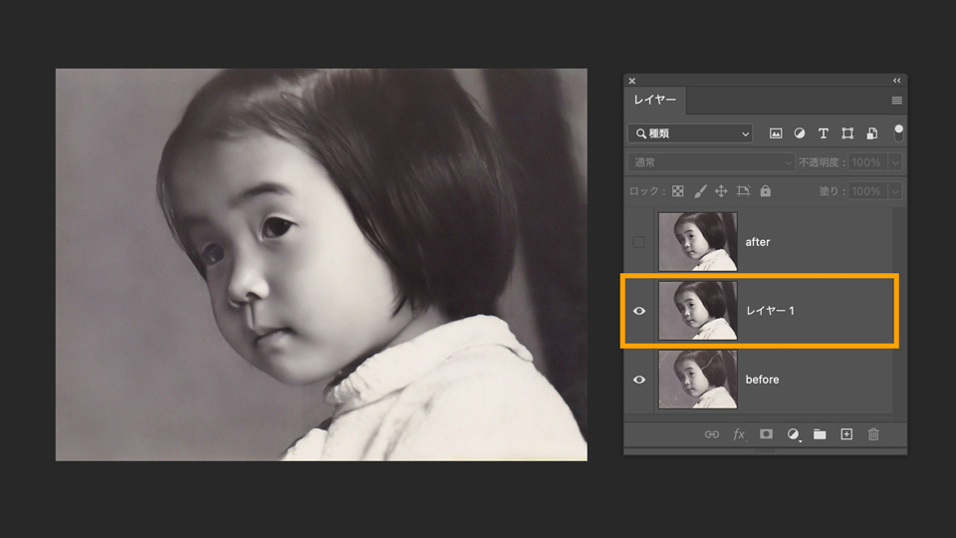The height and width of the screenshot is (538, 956).
Task: Lock position move icon
Action: [x=721, y=191]
